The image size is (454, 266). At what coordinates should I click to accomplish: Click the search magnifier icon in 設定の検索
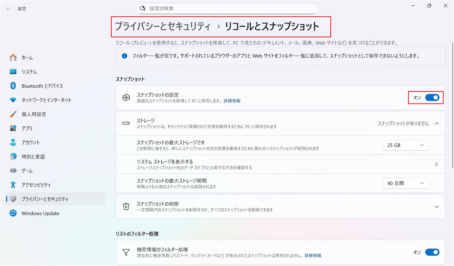(143, 8)
